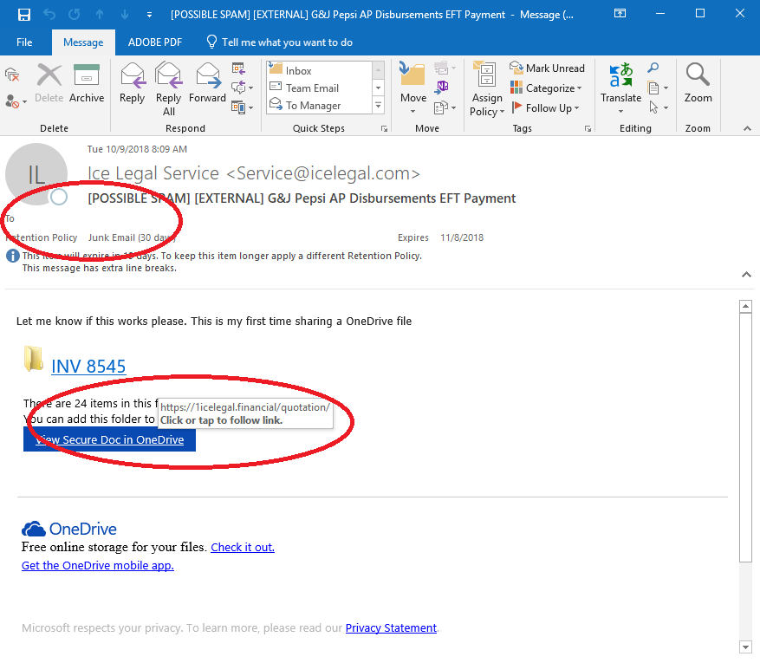Open the Related dropdown in Editing group
The image size is (760, 663).
pyautogui.click(x=659, y=88)
